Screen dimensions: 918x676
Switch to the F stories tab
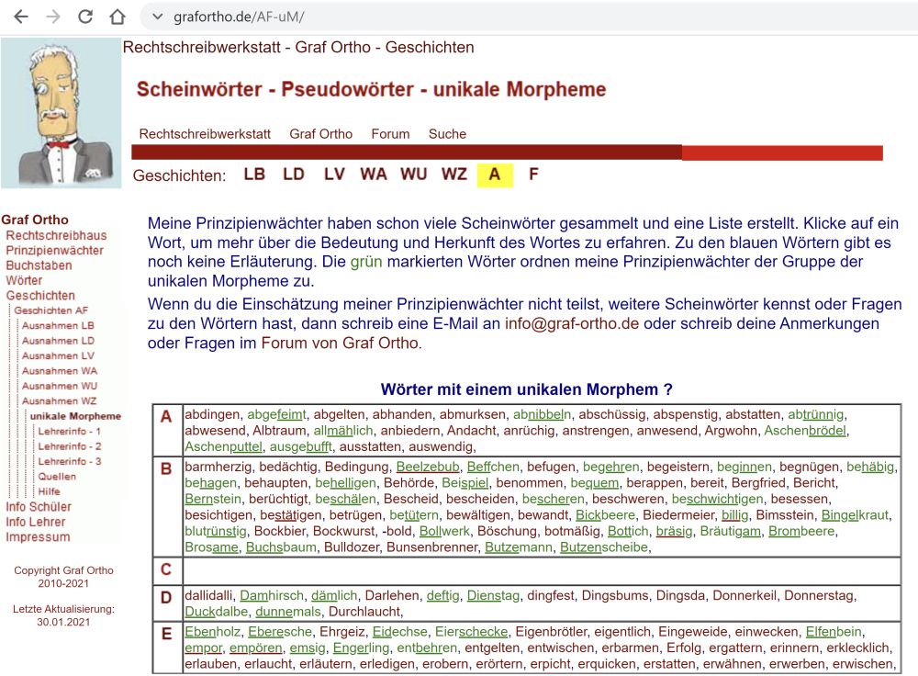pyautogui.click(x=533, y=175)
